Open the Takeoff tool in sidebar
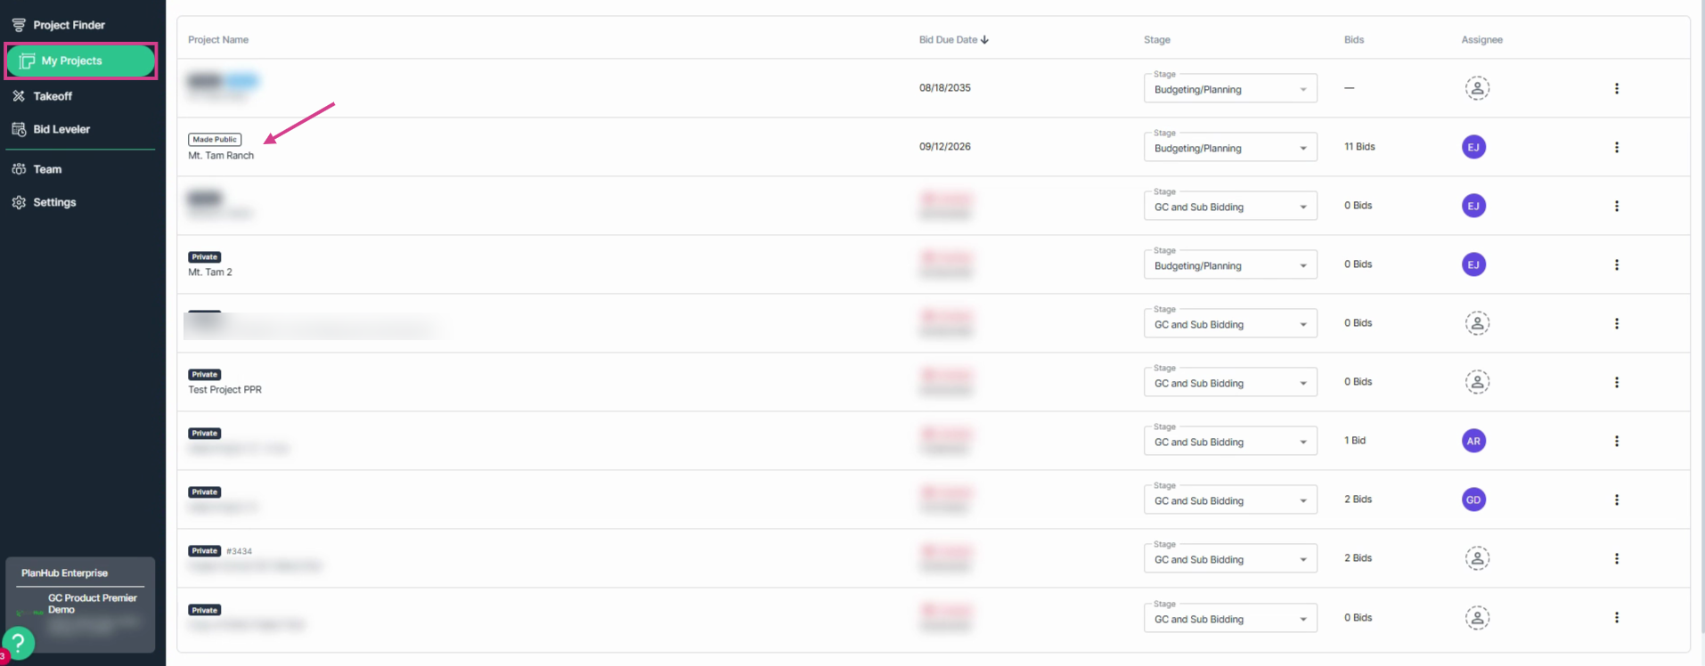The height and width of the screenshot is (666, 1705). click(42, 96)
